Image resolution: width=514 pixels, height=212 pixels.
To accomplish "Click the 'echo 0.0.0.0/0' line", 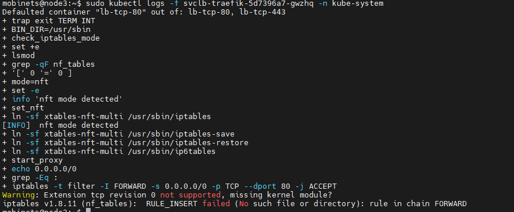I will (39, 169).
